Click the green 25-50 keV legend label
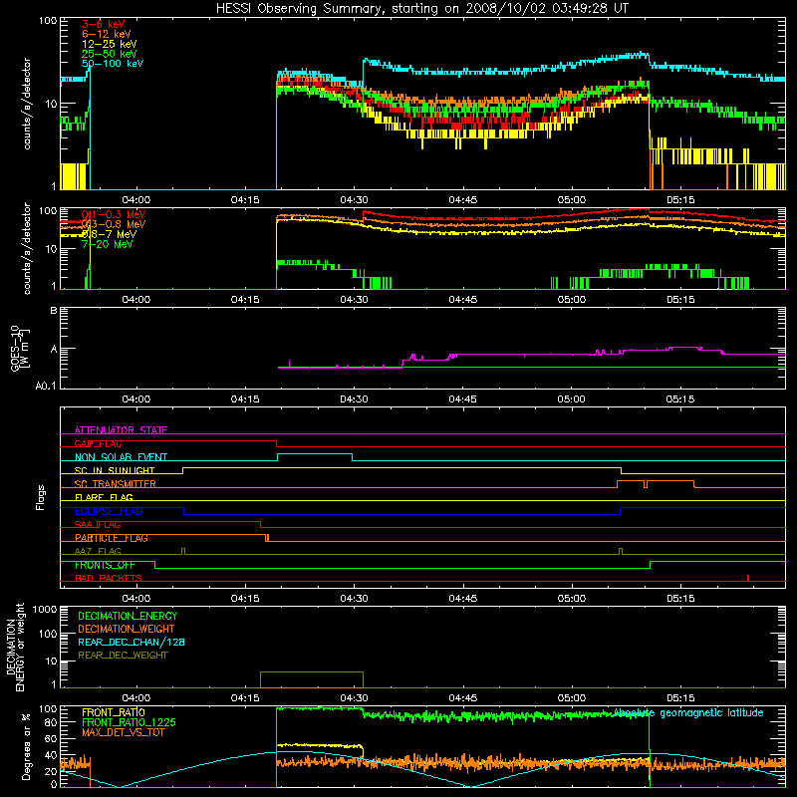The height and width of the screenshot is (797, 797). pos(109,54)
